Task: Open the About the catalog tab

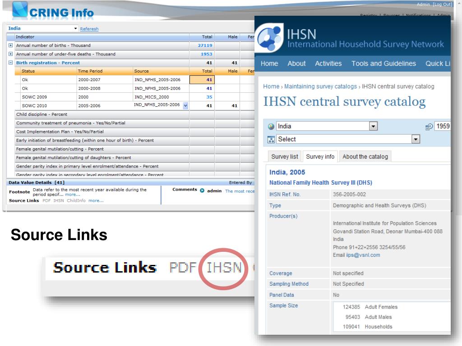Action: pos(365,156)
